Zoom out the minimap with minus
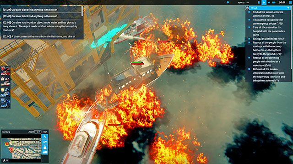This screenshot has height=164, width=293. tap(36, 132)
